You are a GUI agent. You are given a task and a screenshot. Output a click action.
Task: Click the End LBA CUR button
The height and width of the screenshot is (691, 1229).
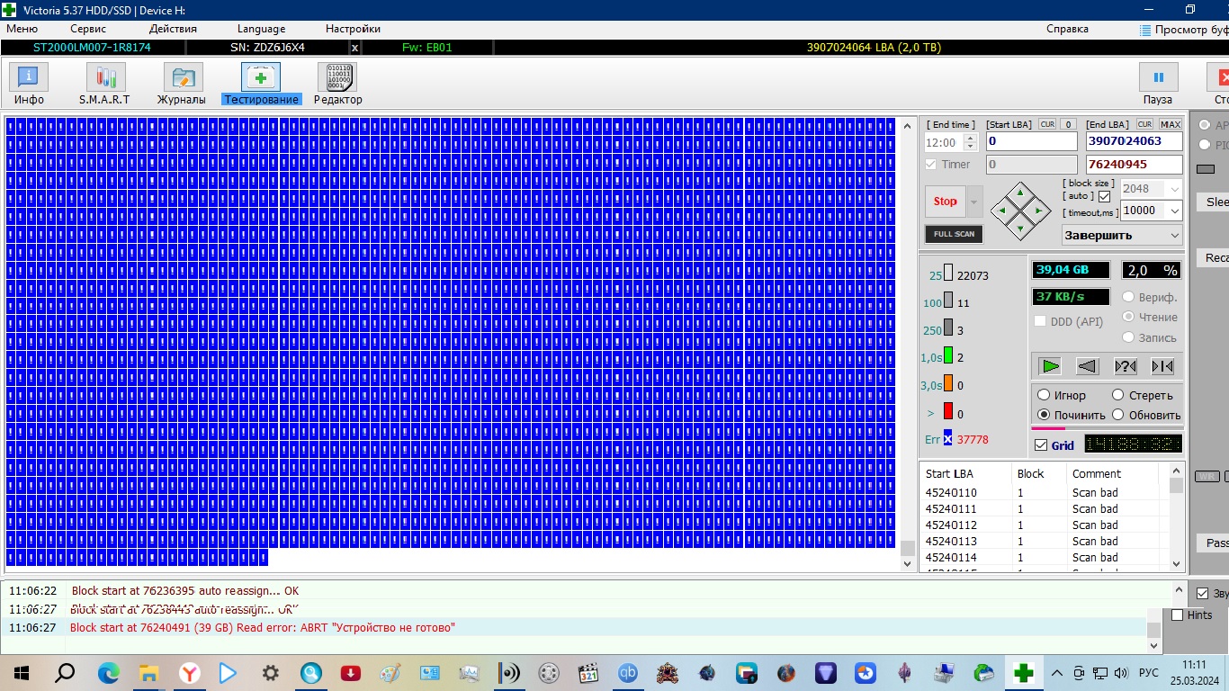(x=1144, y=124)
